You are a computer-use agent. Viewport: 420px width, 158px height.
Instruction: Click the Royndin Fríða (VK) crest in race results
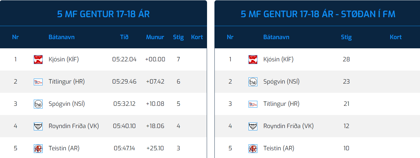pos(38,126)
